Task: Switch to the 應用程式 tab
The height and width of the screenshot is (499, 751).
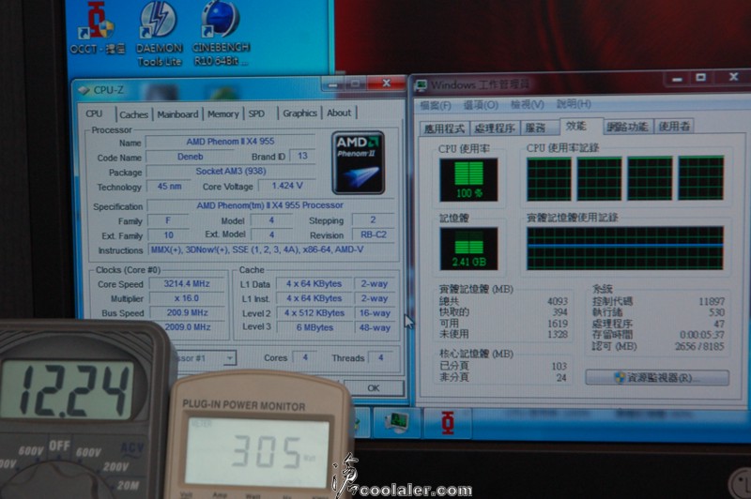Action: click(444, 129)
